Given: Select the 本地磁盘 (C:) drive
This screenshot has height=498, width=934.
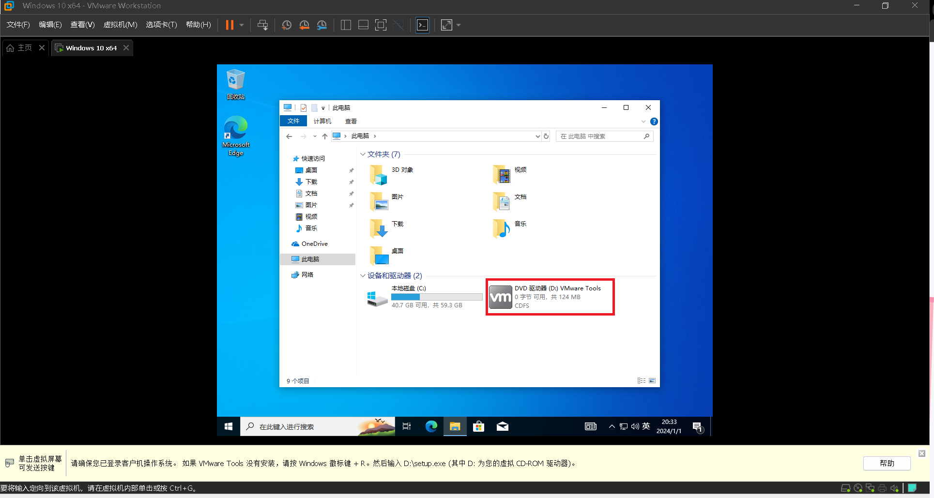Looking at the screenshot, I should coord(425,297).
